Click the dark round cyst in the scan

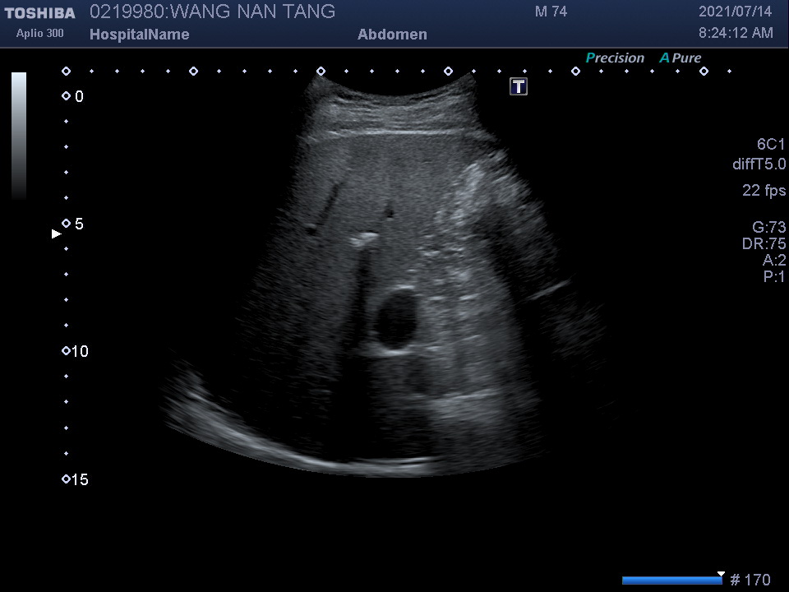coord(395,317)
